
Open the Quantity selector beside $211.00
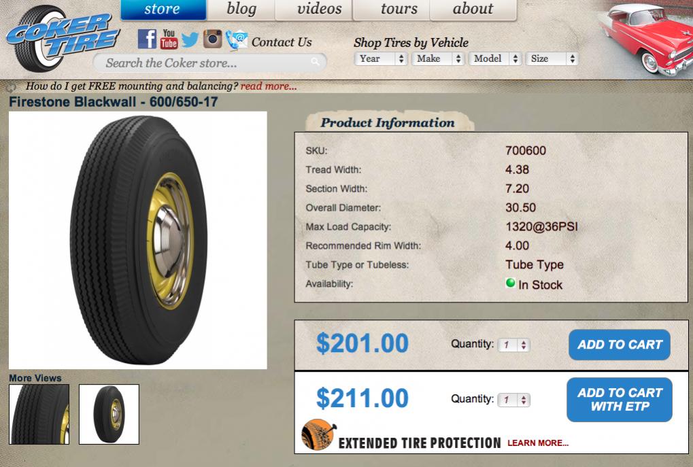click(514, 400)
